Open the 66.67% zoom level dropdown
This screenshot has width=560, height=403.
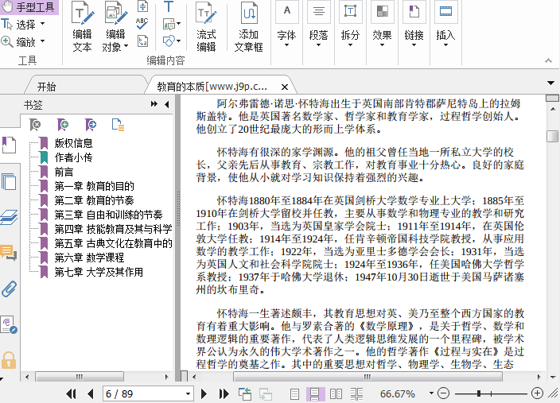(431, 393)
